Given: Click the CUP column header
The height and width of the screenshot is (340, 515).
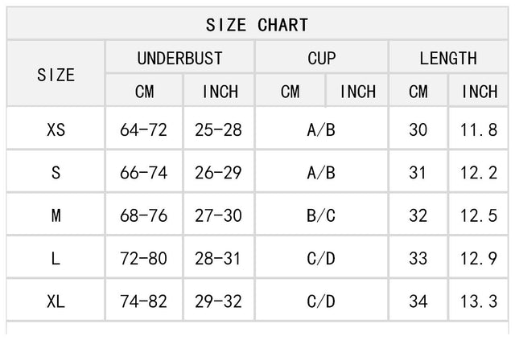Looking at the screenshot, I should click(322, 58).
